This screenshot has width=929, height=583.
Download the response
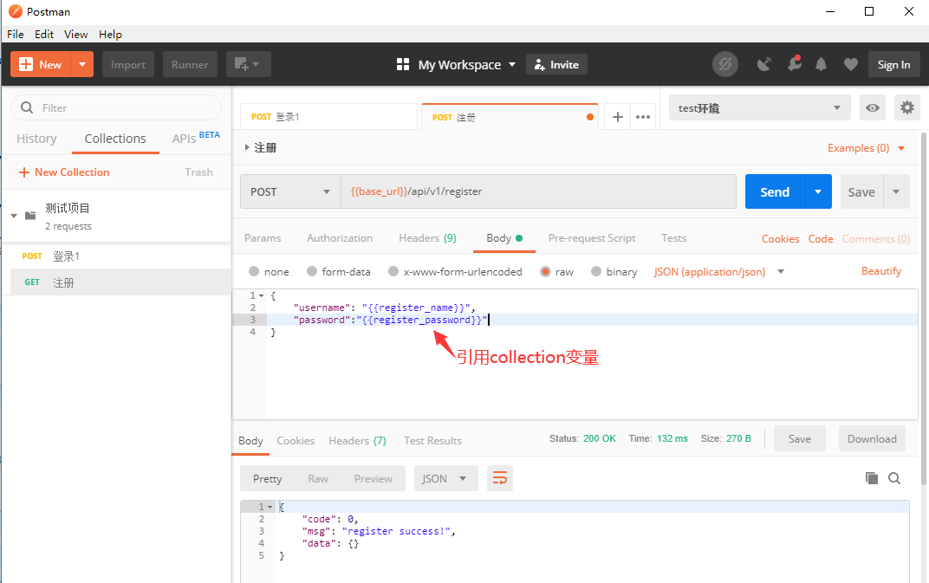[x=872, y=438]
